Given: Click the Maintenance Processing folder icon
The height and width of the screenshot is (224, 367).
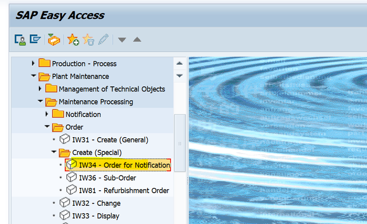Looking at the screenshot, I should [x=51, y=102].
